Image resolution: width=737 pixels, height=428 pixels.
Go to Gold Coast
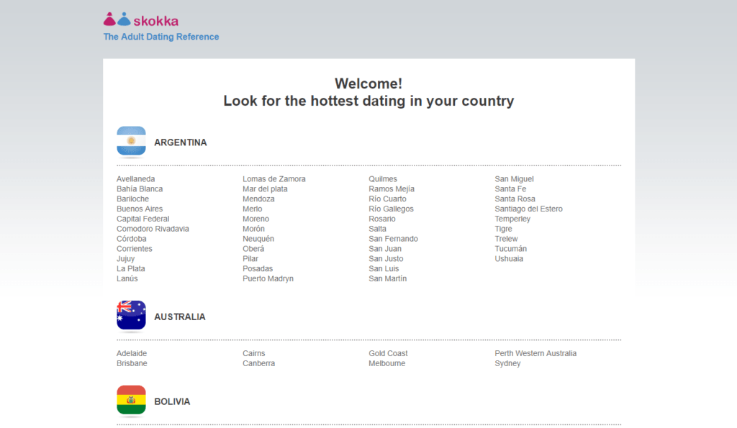[388, 353]
